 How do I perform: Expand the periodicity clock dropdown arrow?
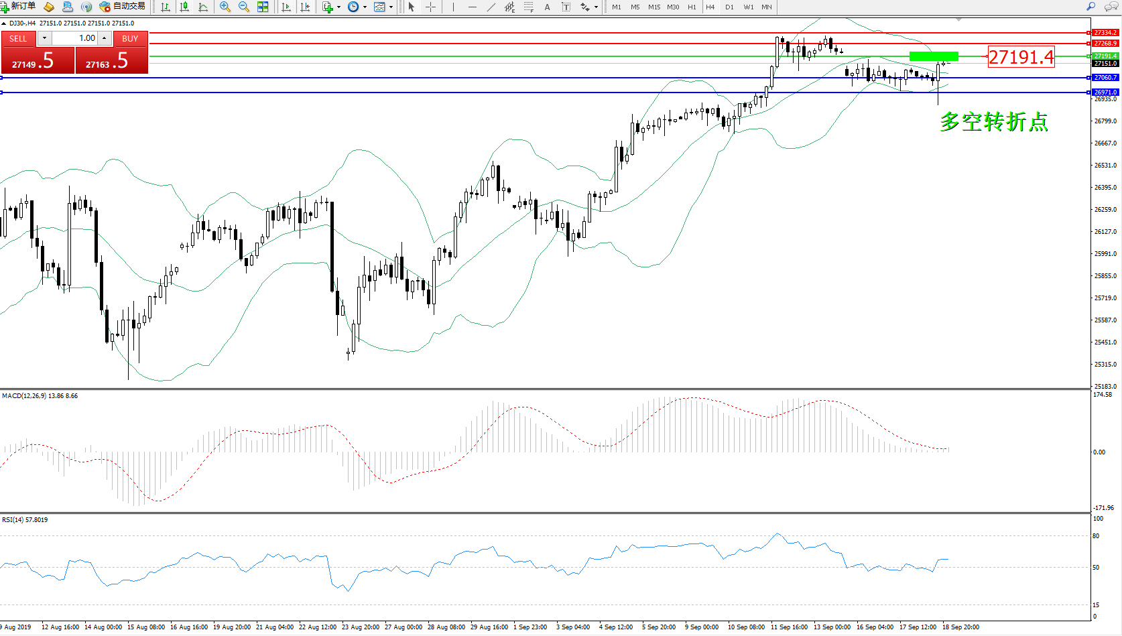coord(365,7)
